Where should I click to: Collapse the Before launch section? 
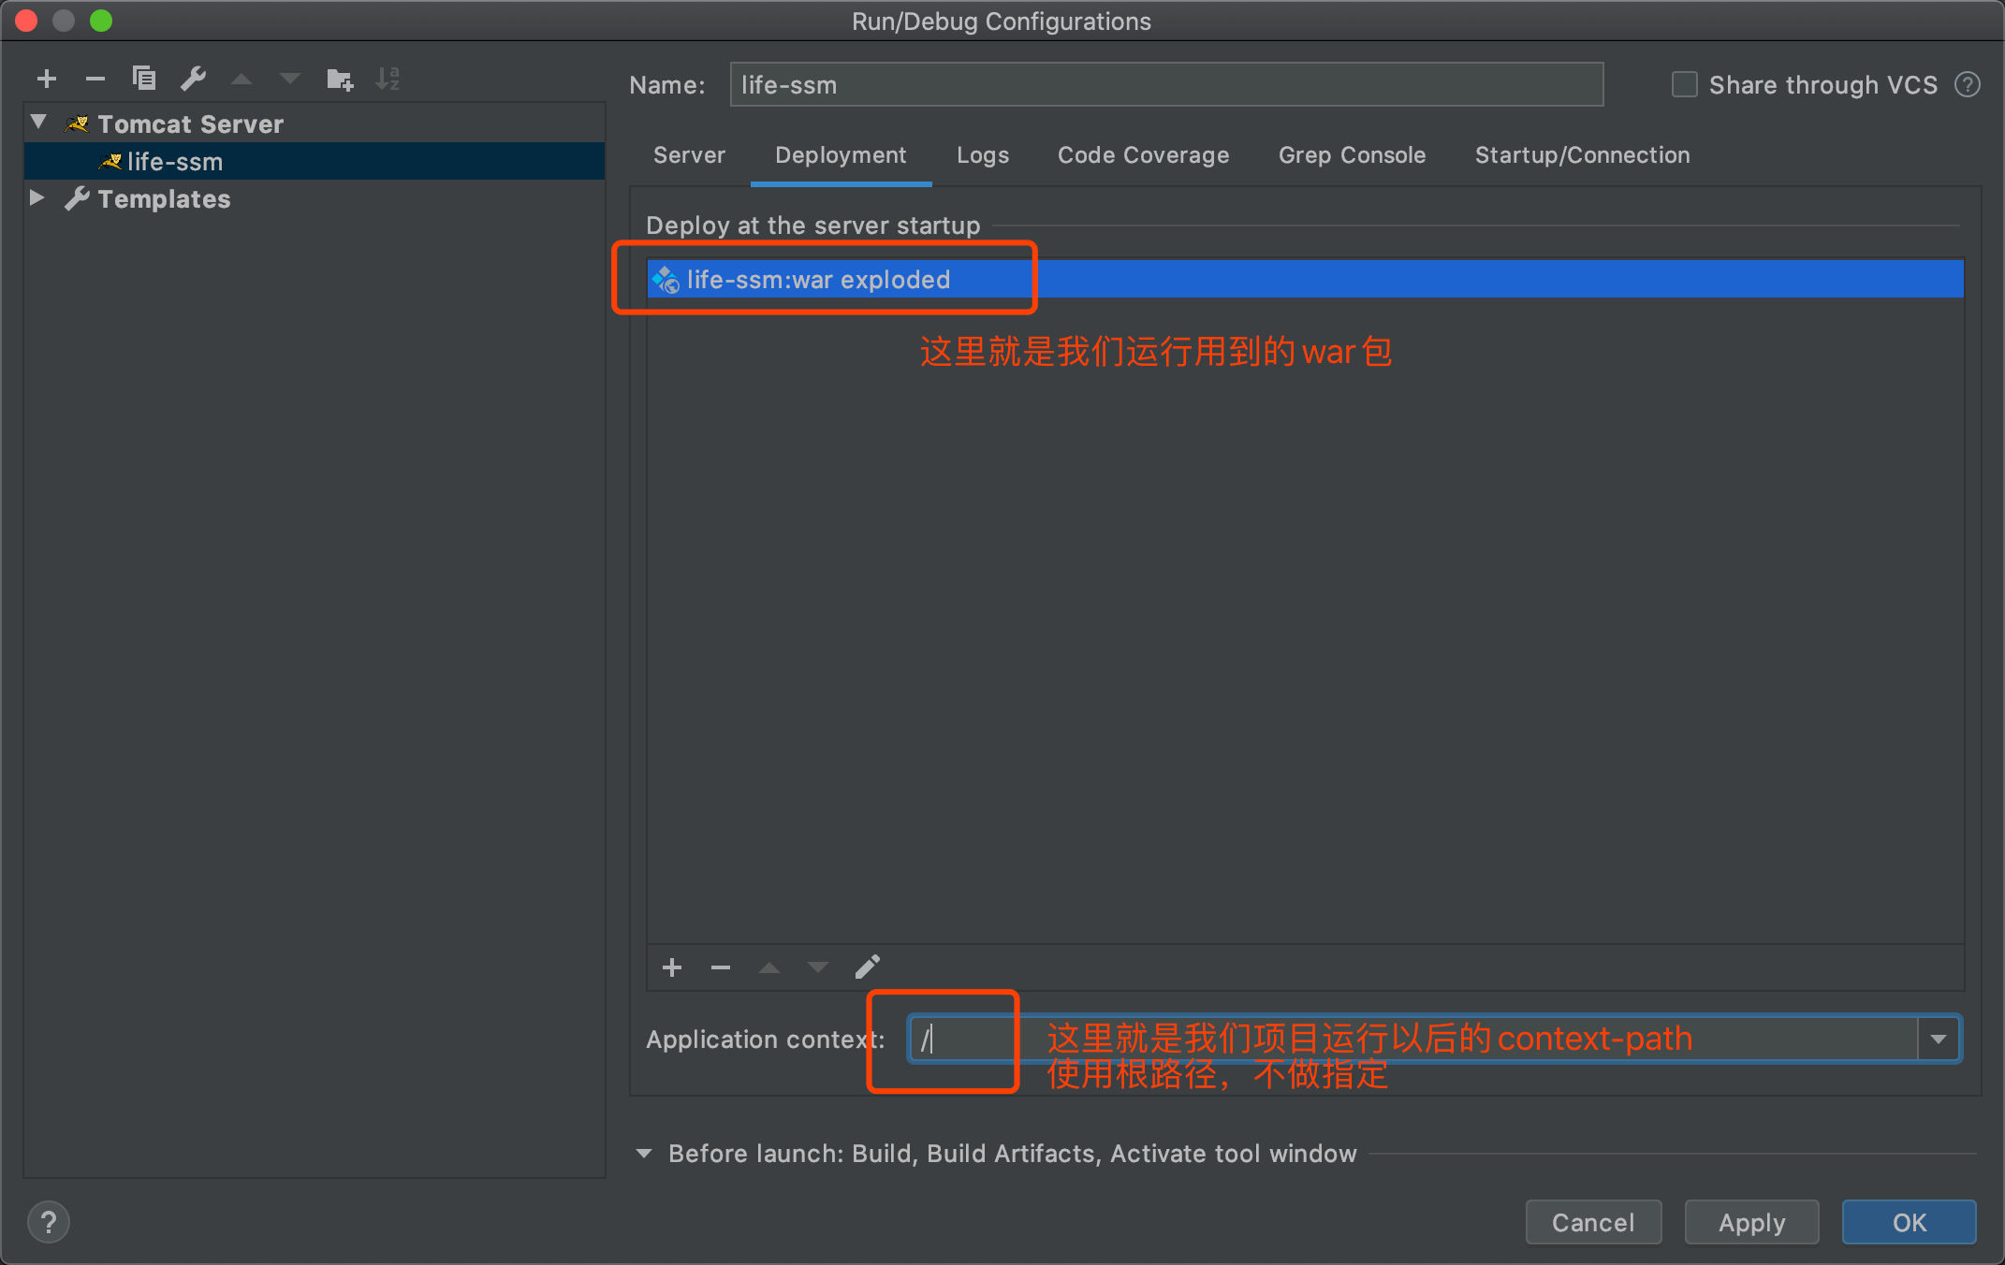644,1154
